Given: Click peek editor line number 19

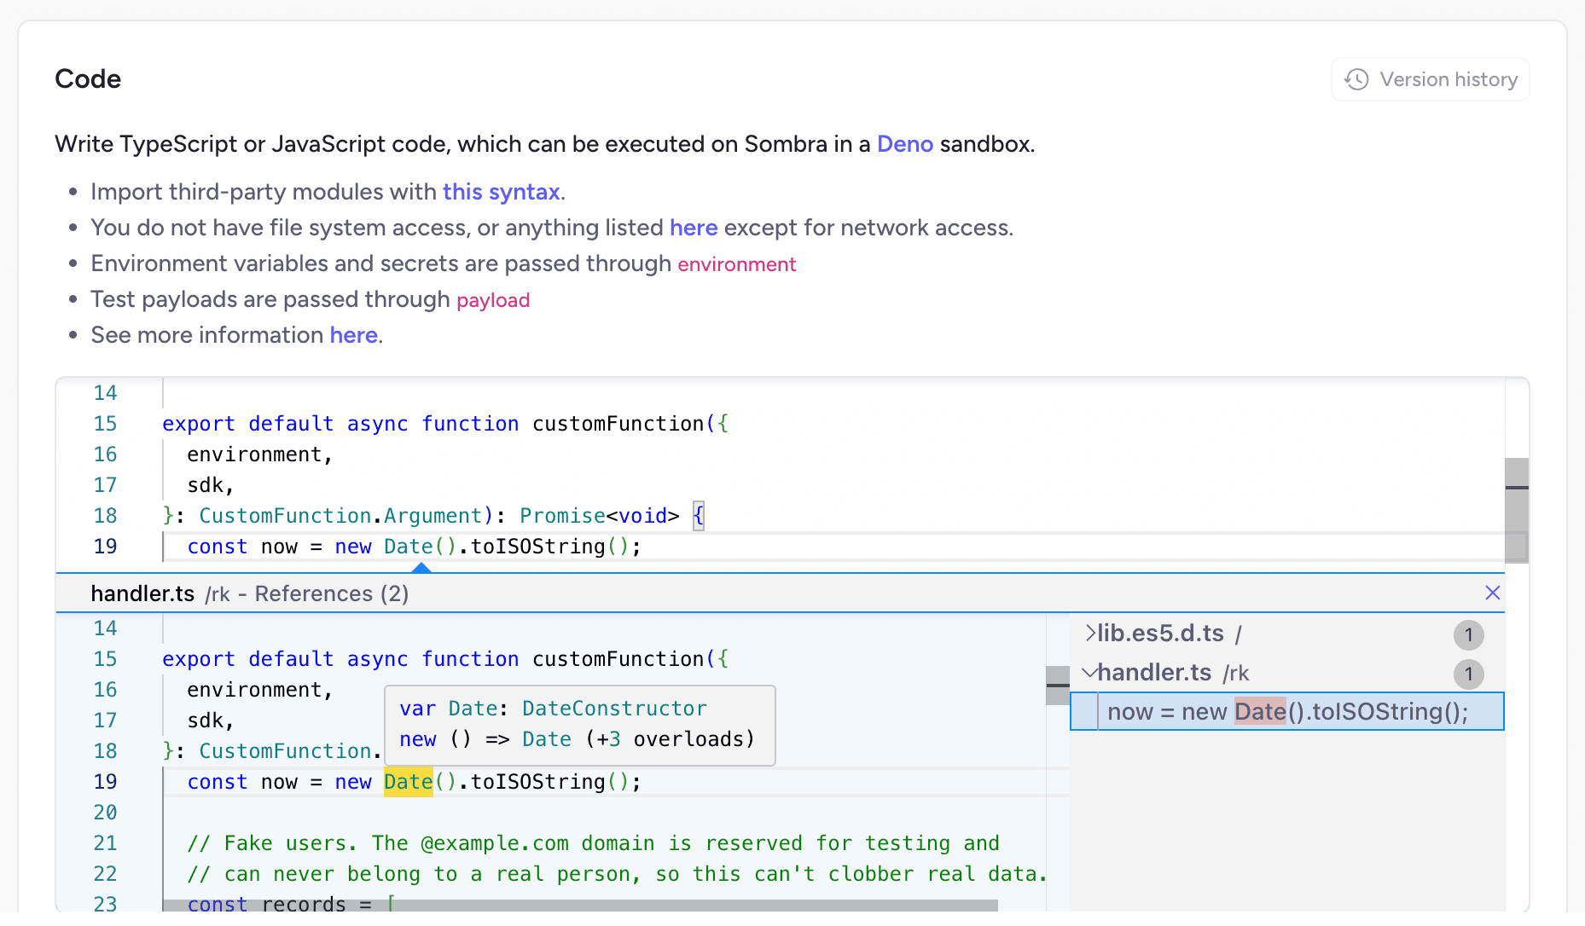Looking at the screenshot, I should (x=105, y=782).
